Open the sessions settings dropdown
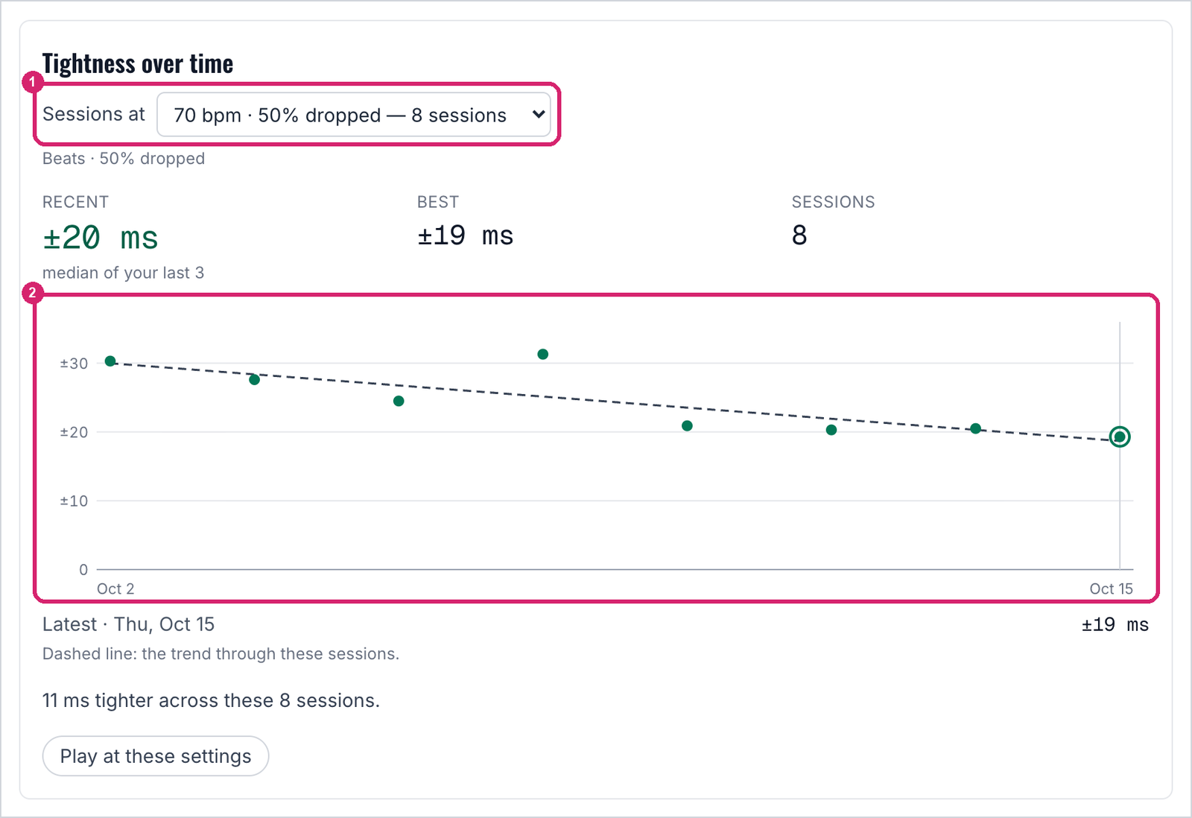 [354, 115]
